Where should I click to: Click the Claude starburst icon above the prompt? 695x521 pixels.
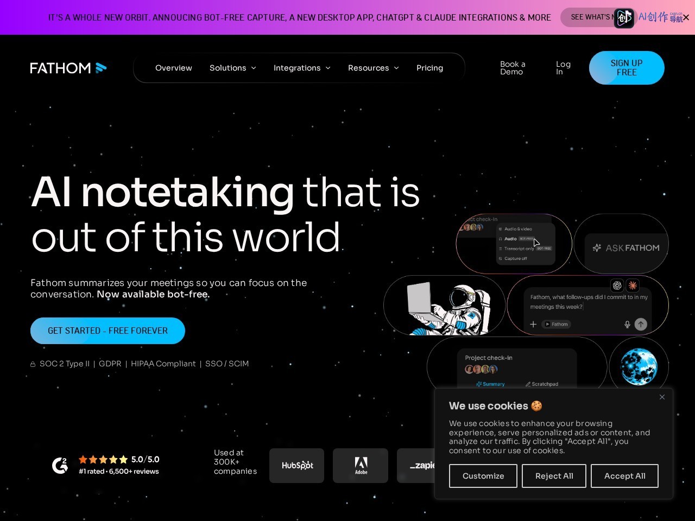coord(633,285)
